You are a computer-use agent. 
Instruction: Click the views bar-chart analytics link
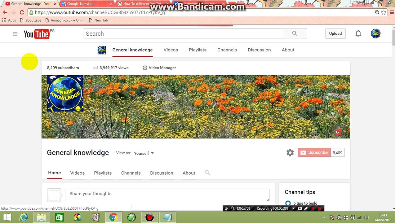point(111,68)
